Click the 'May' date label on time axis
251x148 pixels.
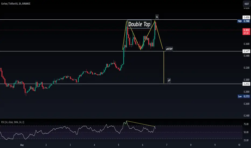click(x=22, y=145)
